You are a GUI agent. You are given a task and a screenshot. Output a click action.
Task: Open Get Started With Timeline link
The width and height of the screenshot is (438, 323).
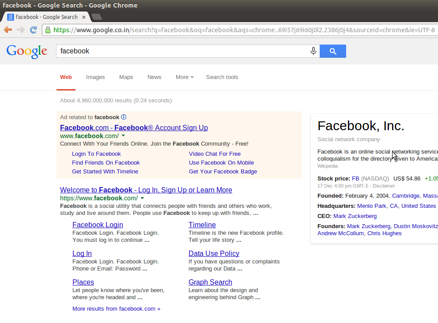click(105, 171)
